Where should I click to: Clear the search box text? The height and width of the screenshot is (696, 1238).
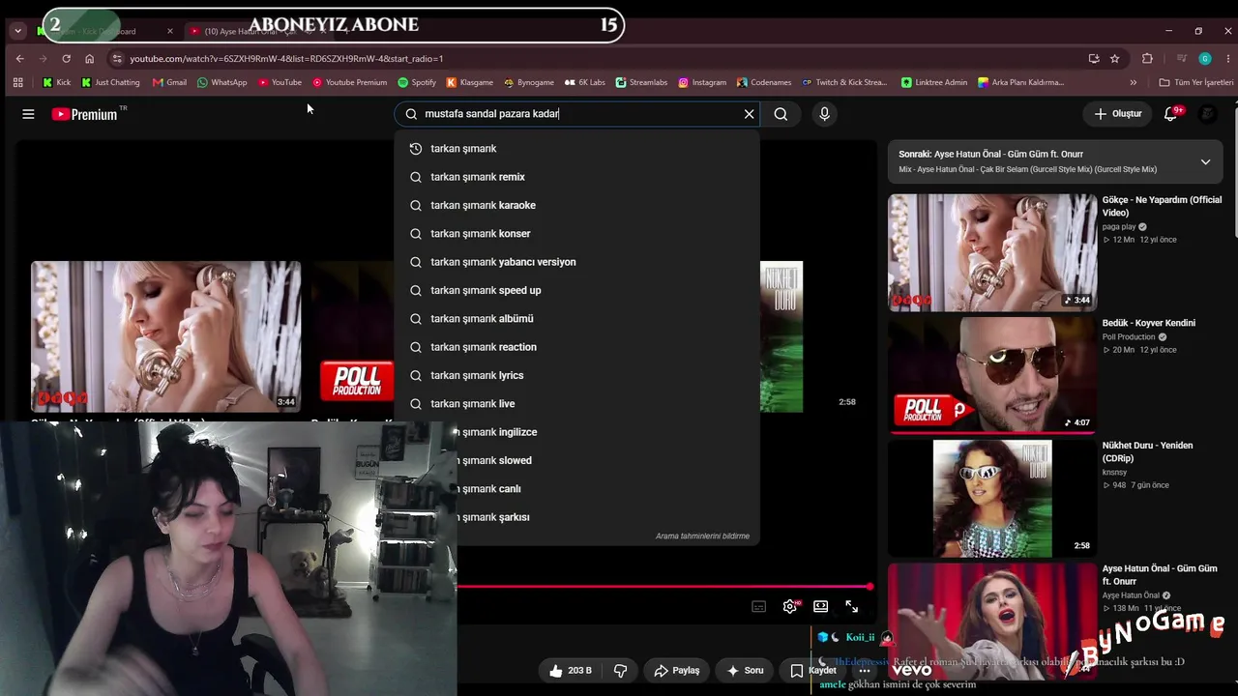click(749, 114)
